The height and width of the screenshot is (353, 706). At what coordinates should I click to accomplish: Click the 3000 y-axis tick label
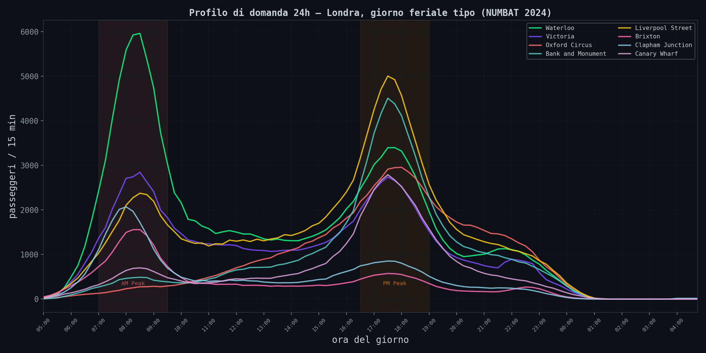[29, 166]
